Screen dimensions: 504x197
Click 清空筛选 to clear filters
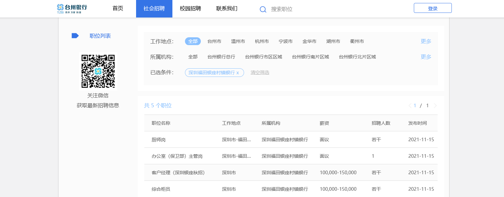[260, 73]
